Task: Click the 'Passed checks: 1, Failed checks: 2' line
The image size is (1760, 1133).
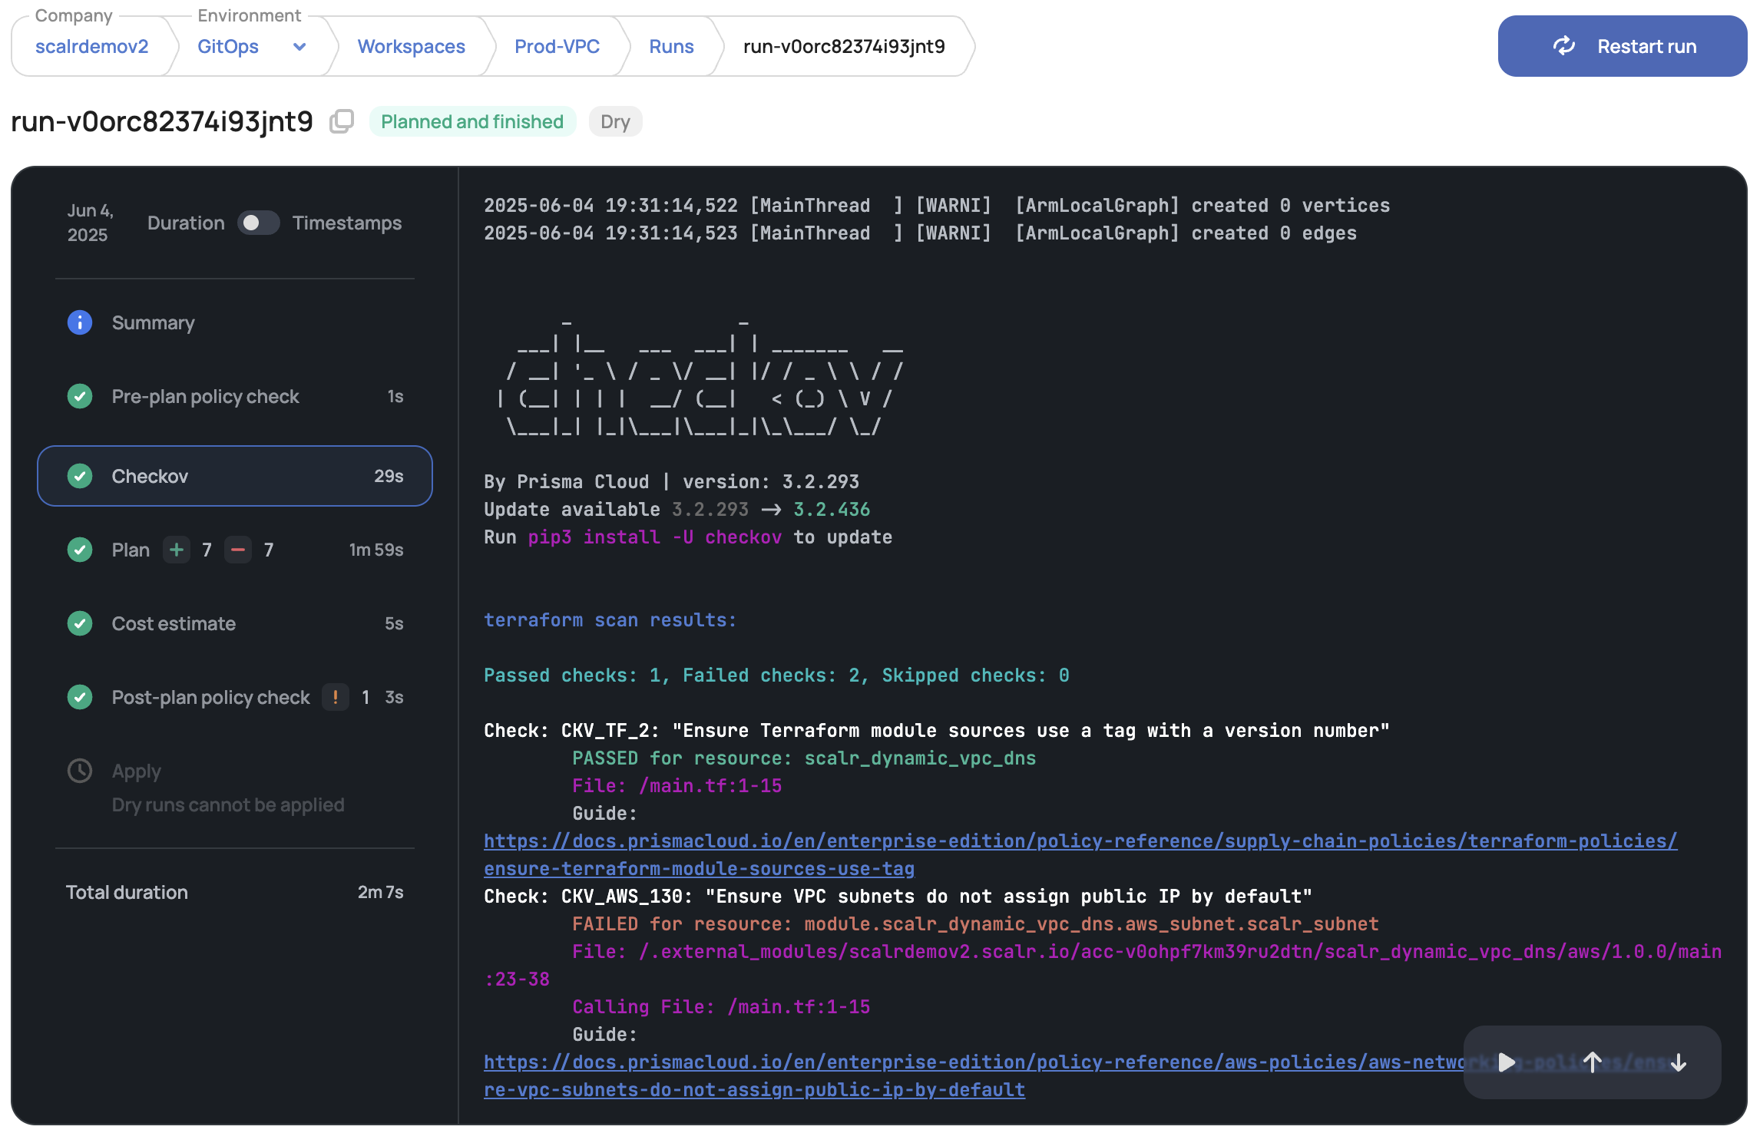Action: click(x=776, y=676)
